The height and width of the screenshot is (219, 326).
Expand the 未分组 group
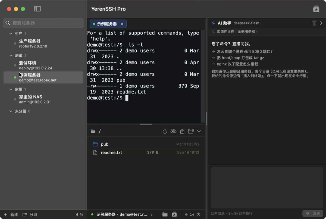tap(11, 111)
